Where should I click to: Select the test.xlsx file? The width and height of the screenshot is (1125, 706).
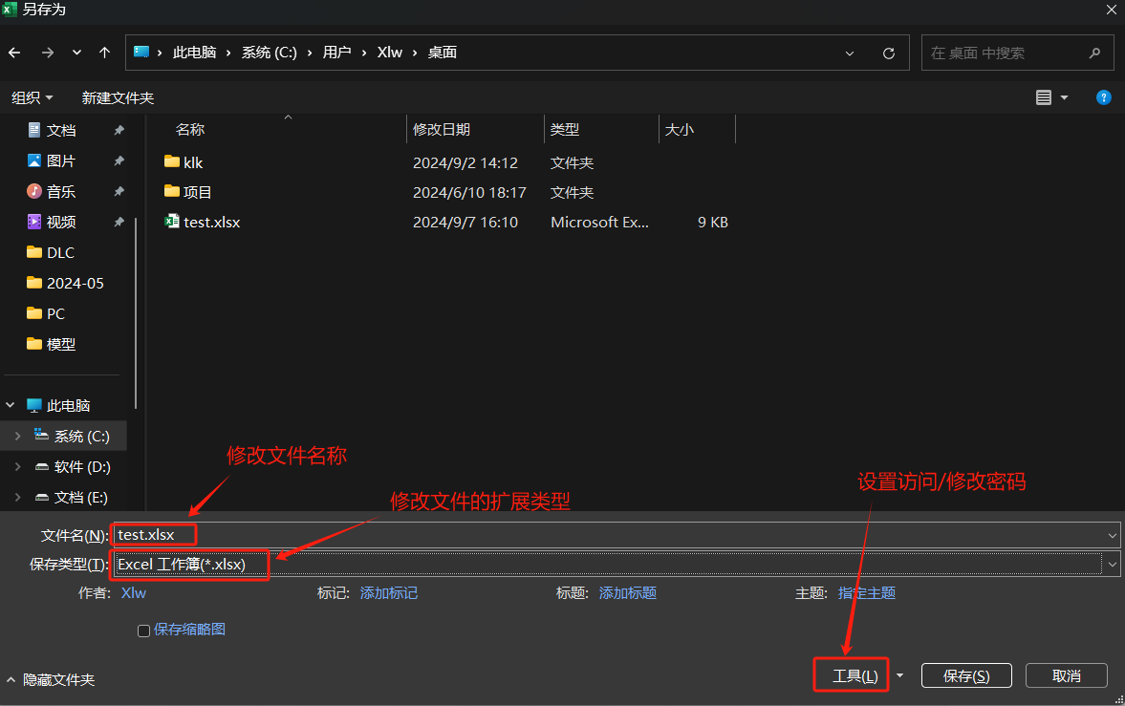click(x=211, y=222)
